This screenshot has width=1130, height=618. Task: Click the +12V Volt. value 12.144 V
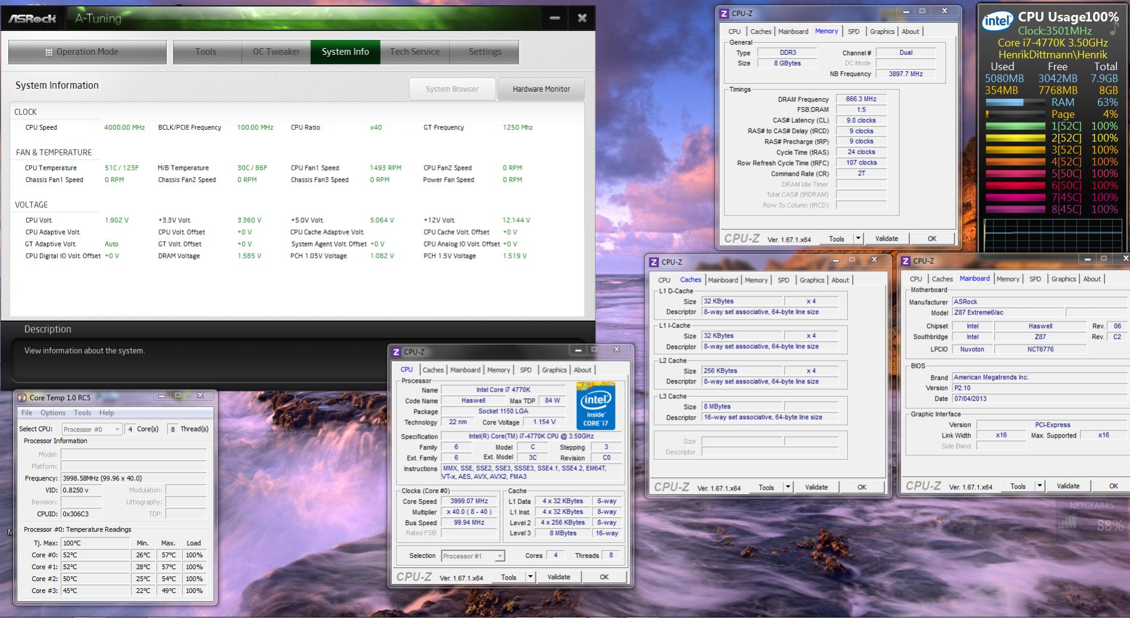click(x=516, y=220)
